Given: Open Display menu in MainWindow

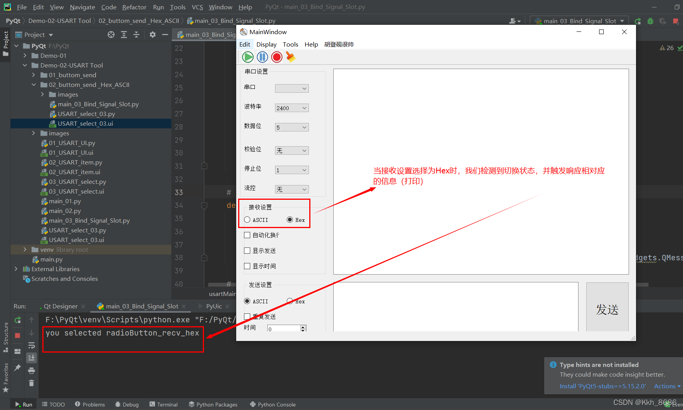Looking at the screenshot, I should (x=267, y=44).
